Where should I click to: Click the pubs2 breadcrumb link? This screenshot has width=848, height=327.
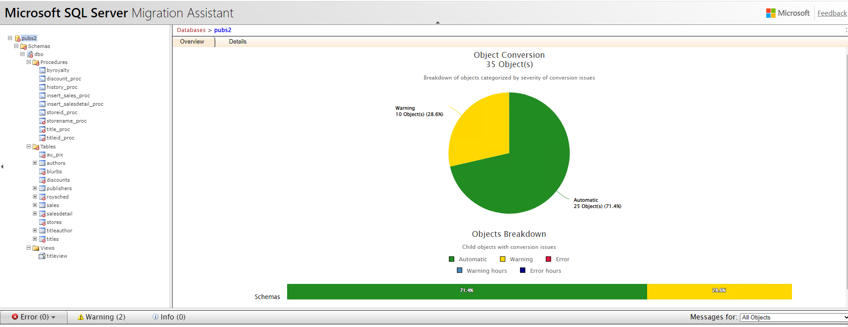[223, 30]
